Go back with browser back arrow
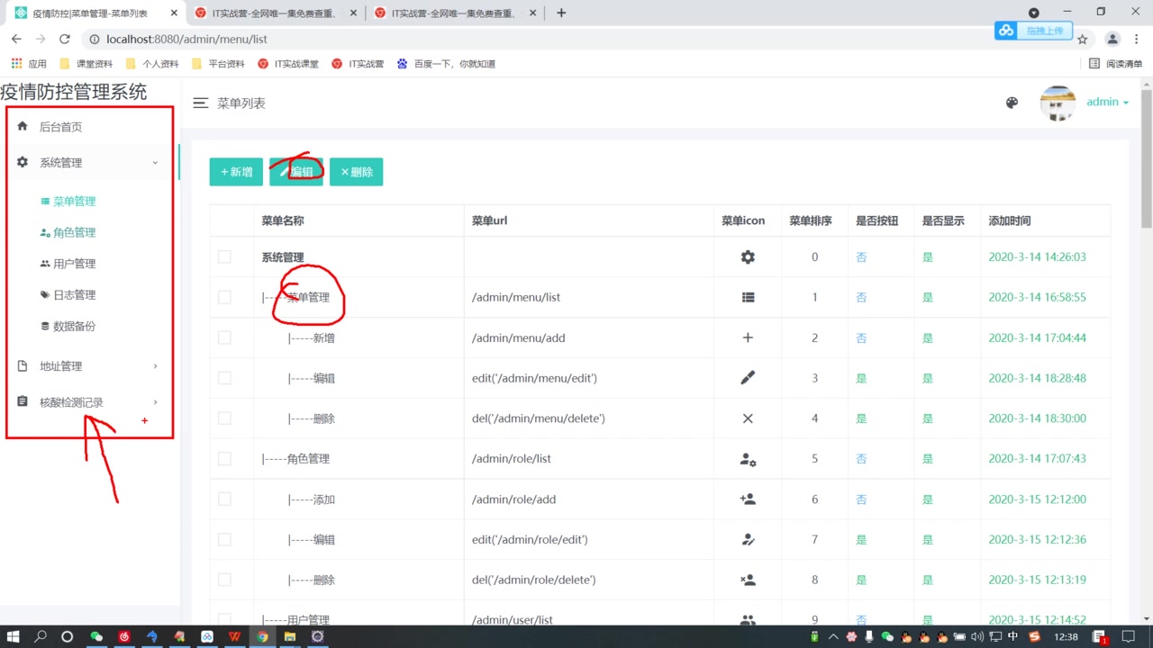Screen dimensions: 1153x648 point(16,40)
